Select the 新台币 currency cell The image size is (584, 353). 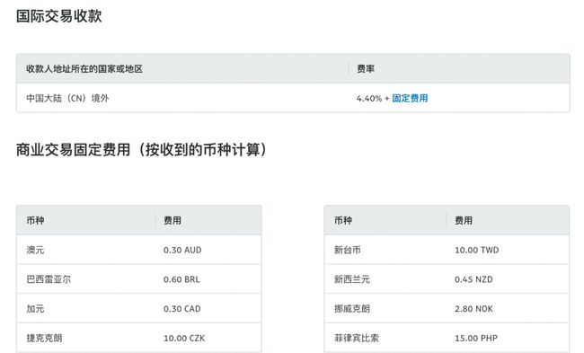(x=348, y=250)
